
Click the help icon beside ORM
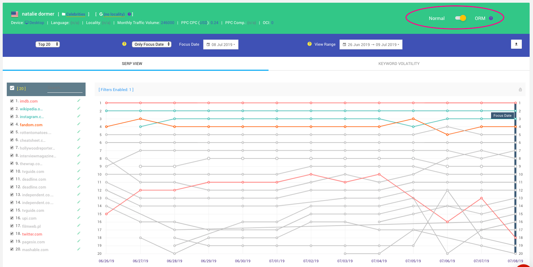[491, 18]
